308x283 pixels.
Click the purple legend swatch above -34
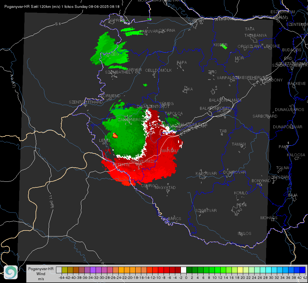pyautogui.click(x=93, y=270)
